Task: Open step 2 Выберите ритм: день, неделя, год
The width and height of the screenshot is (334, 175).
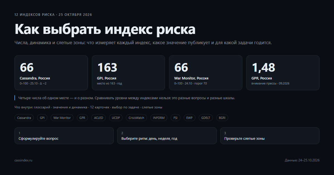Action: [x=167, y=136]
